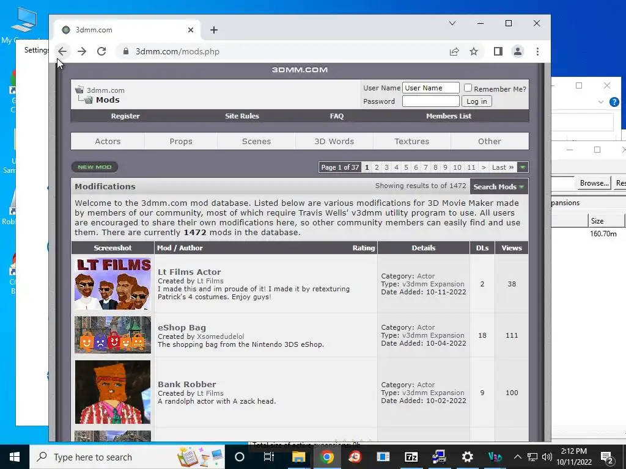626x469 pixels.
Task: Go to page 5 of mods
Action: click(406, 167)
